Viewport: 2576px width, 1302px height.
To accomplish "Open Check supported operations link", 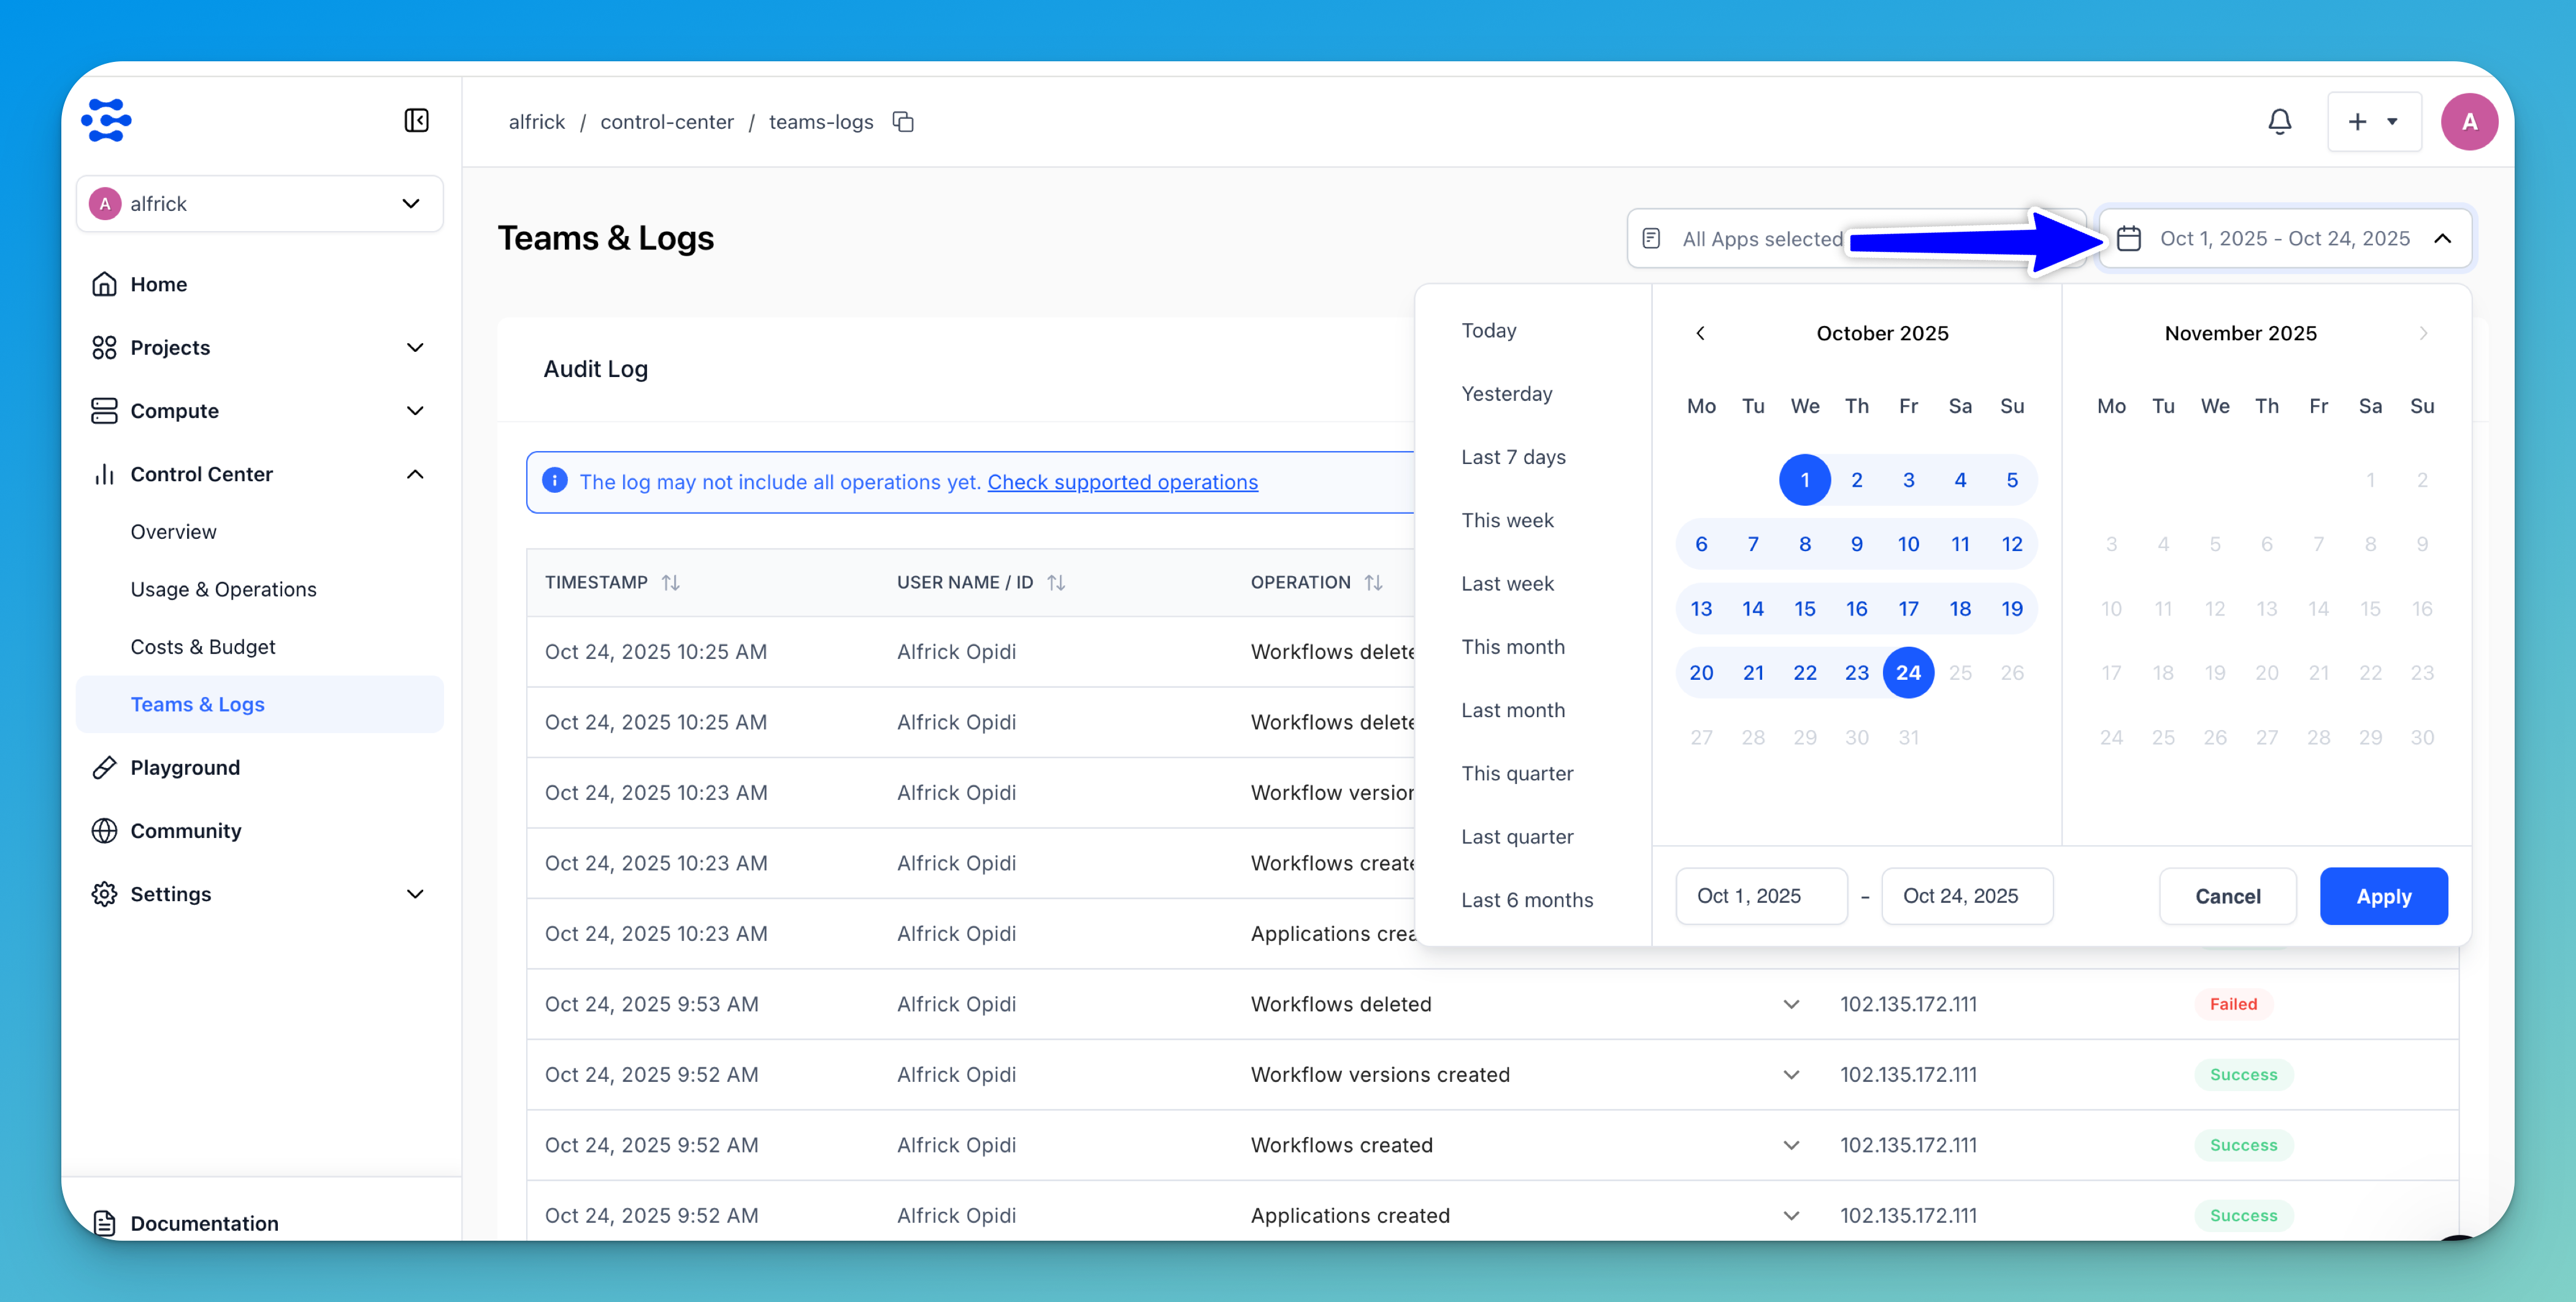I will pos(1122,482).
